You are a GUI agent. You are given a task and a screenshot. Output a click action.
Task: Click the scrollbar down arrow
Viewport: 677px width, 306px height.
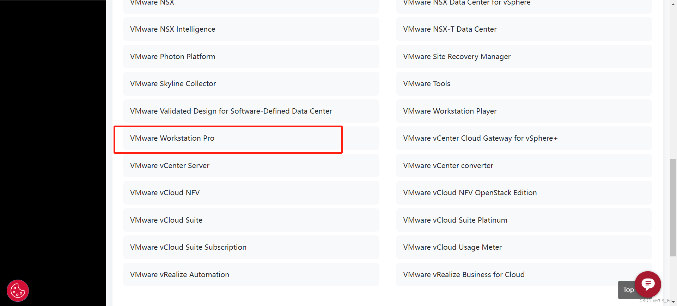click(x=673, y=302)
